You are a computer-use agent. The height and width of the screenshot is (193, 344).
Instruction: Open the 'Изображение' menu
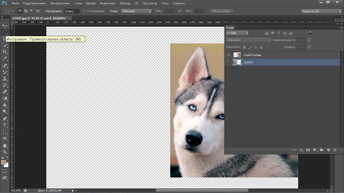pyautogui.click(x=60, y=3)
